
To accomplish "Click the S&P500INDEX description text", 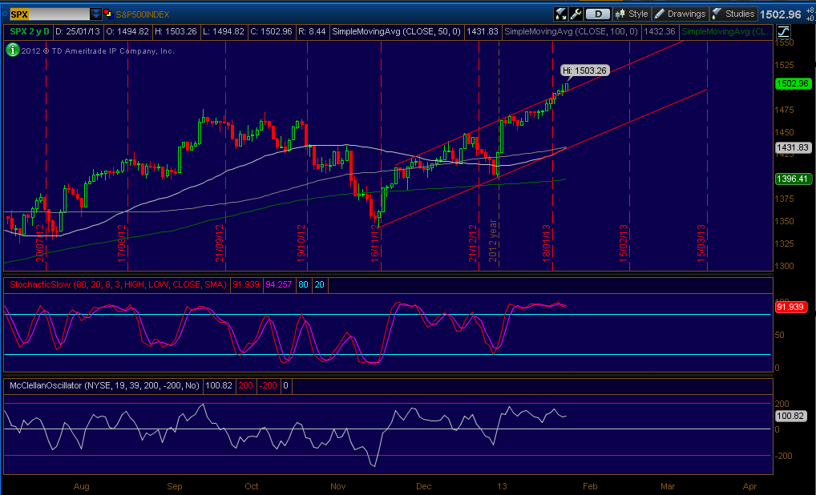I will point(142,14).
